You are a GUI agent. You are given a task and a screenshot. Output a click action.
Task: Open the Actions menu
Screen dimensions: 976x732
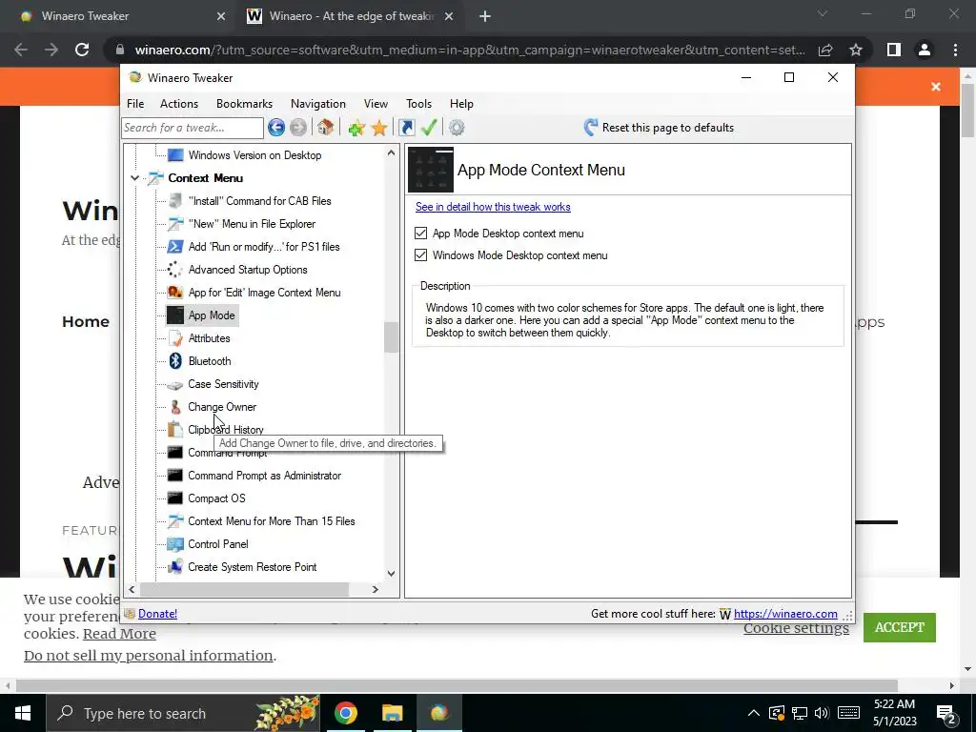click(x=179, y=104)
